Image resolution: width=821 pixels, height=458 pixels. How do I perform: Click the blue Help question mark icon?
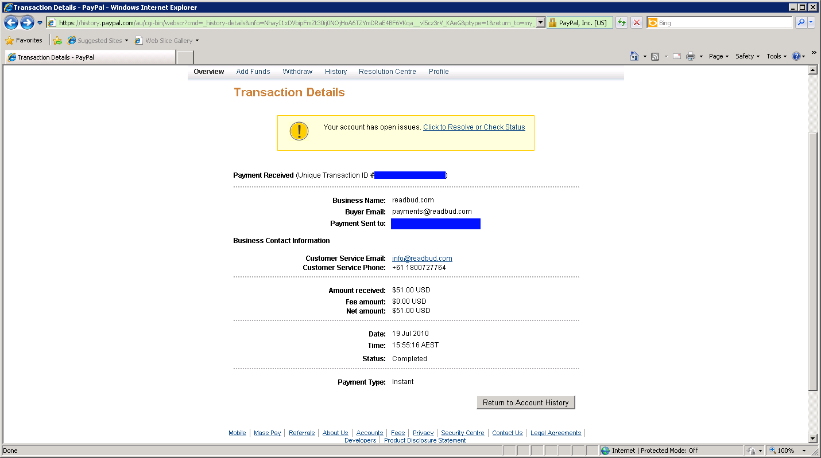(796, 56)
